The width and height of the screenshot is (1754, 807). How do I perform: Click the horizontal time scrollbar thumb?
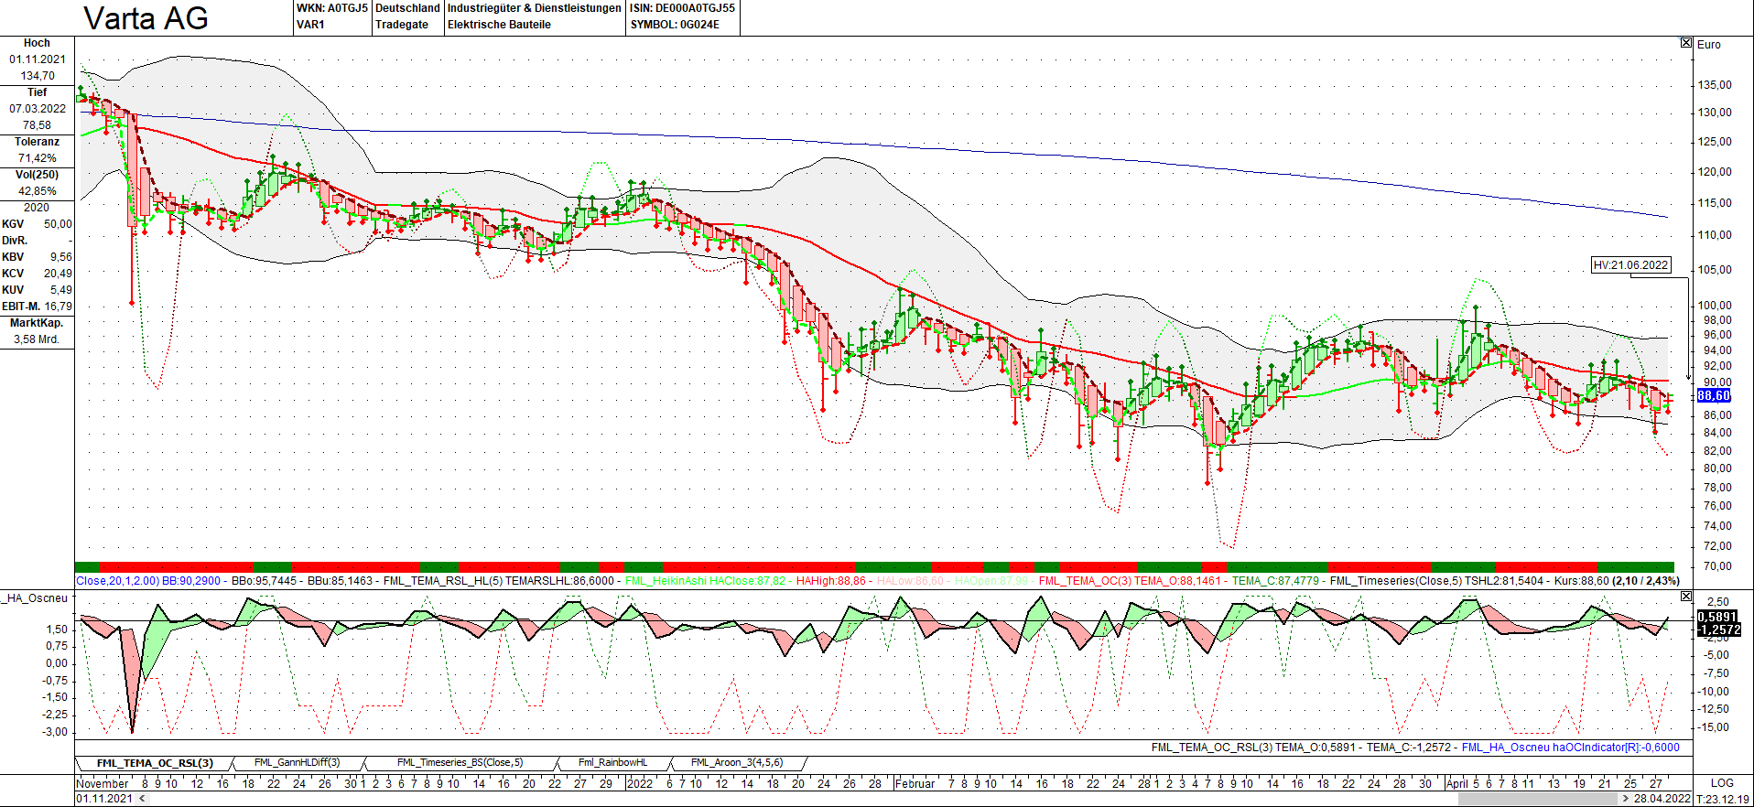[x=1538, y=799]
